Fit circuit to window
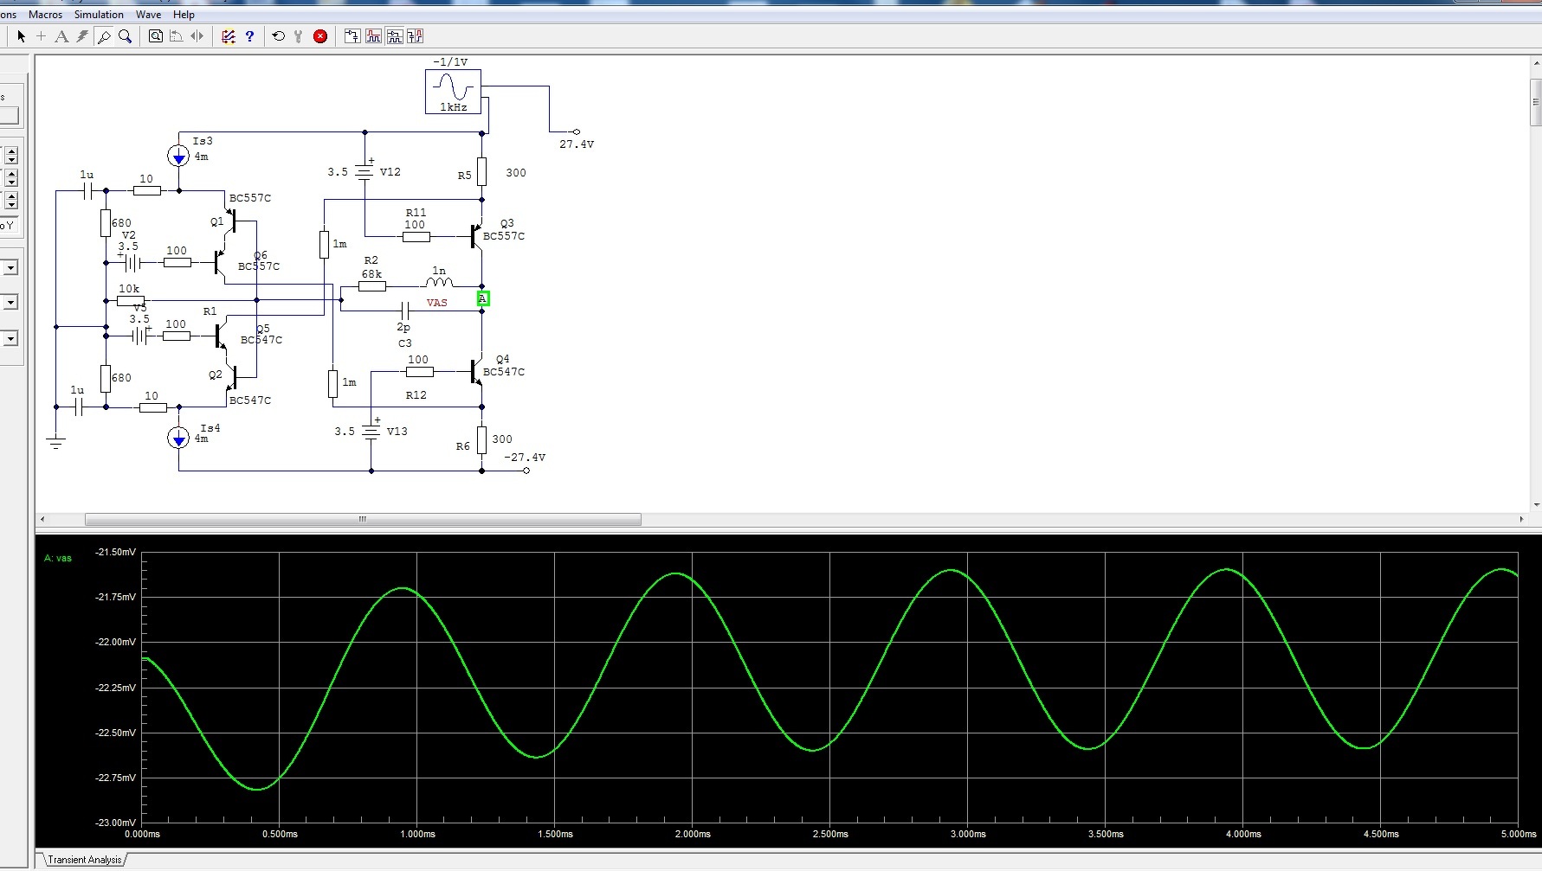1542x871 pixels. point(156,36)
